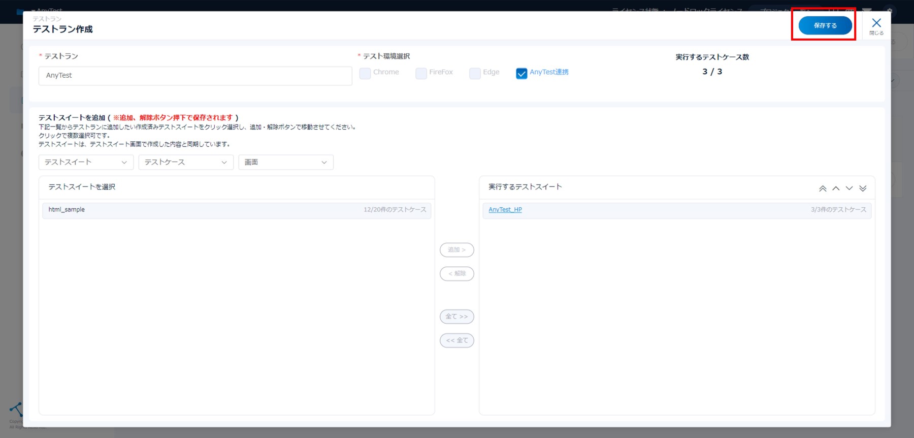Open the テストスイート filter dropdown

86,162
